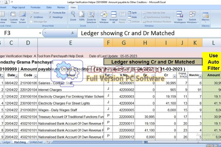This screenshot has height=147, width=221.
Task: Select the 'Ledger showing Cr and Dr Matched' cell
Action: [x=153, y=62]
